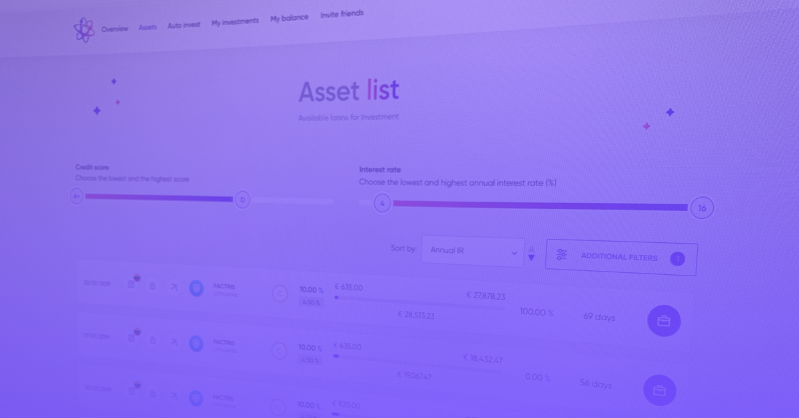
Task: Click the shield icon in the 56 days row
Action: tap(196, 343)
